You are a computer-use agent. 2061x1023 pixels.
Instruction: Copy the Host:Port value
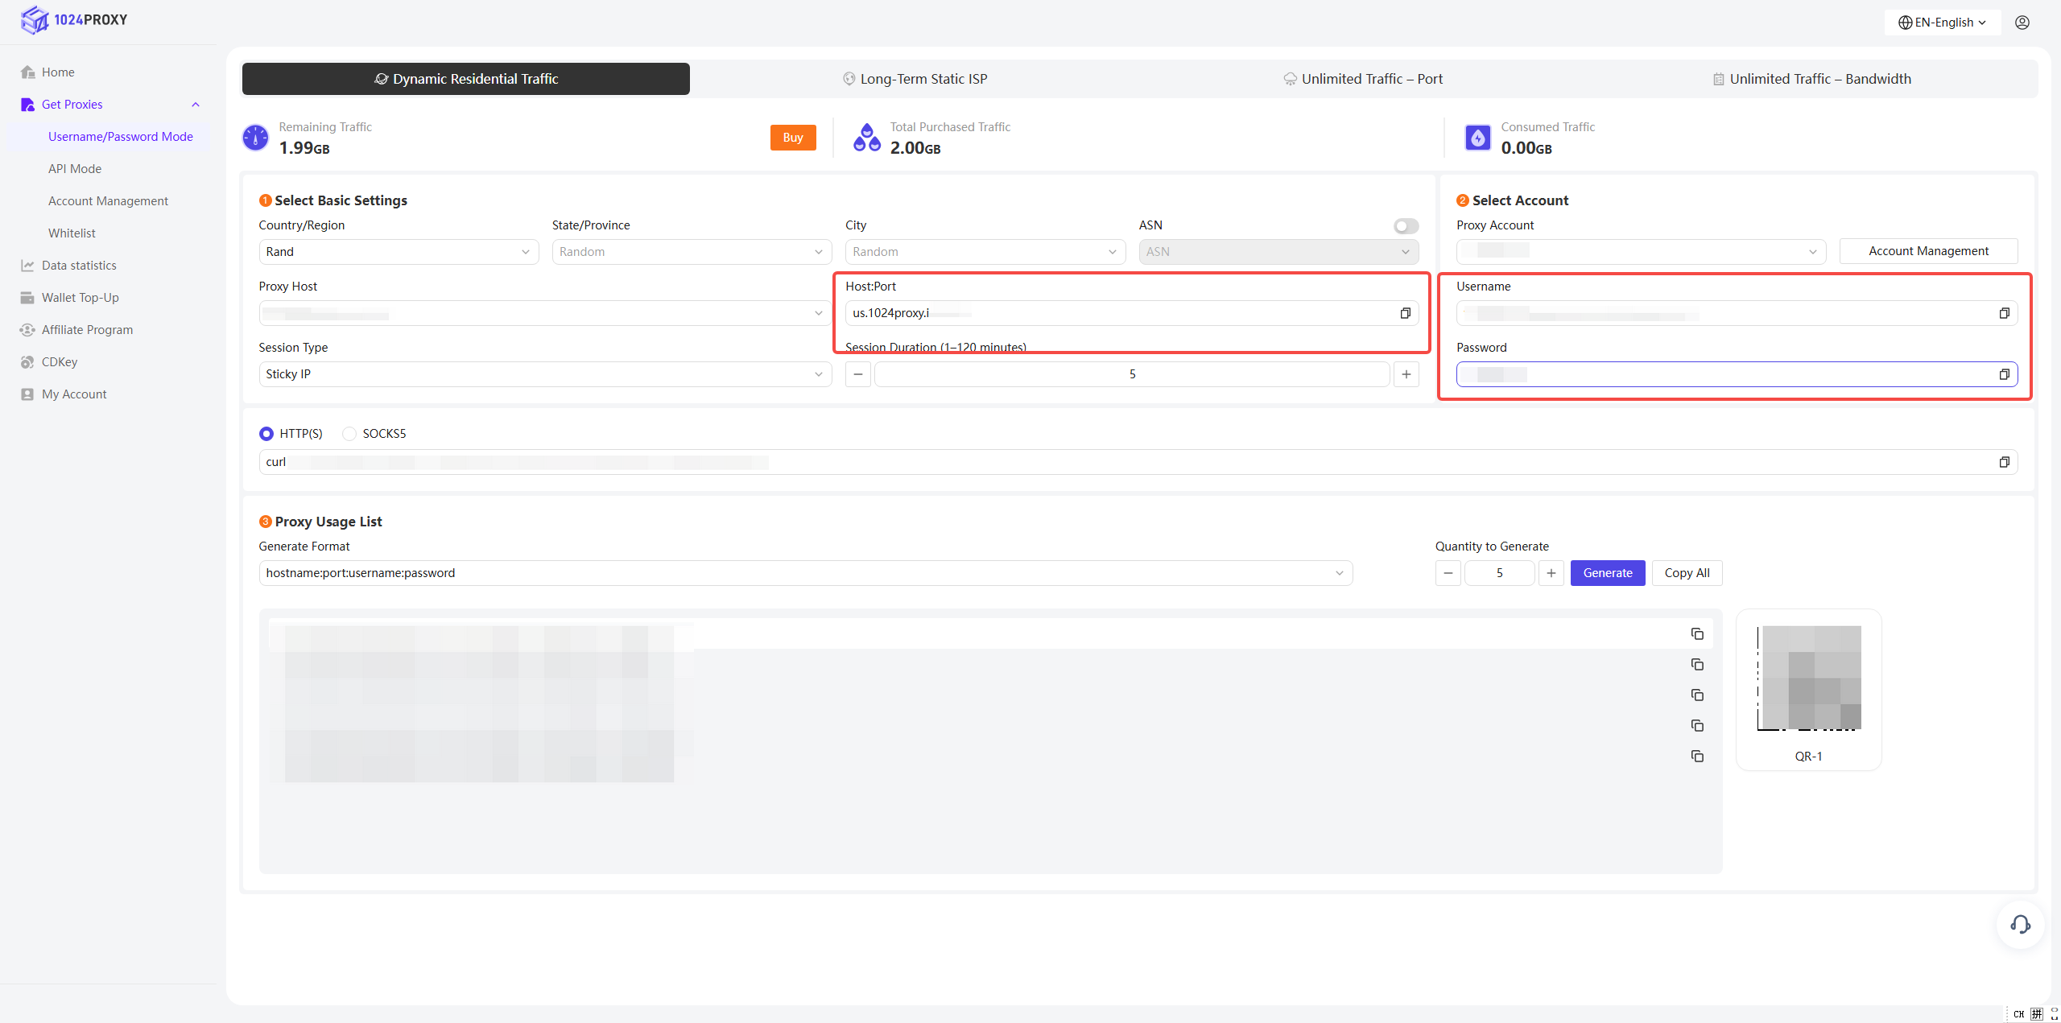pyautogui.click(x=1405, y=313)
